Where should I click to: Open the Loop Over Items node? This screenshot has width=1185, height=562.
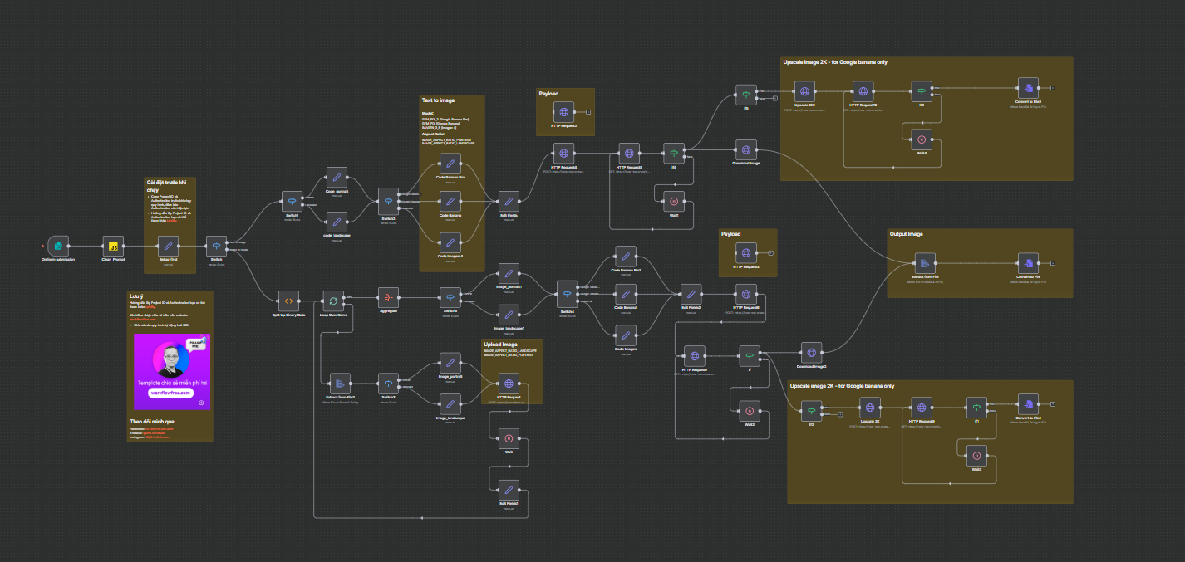(332, 301)
